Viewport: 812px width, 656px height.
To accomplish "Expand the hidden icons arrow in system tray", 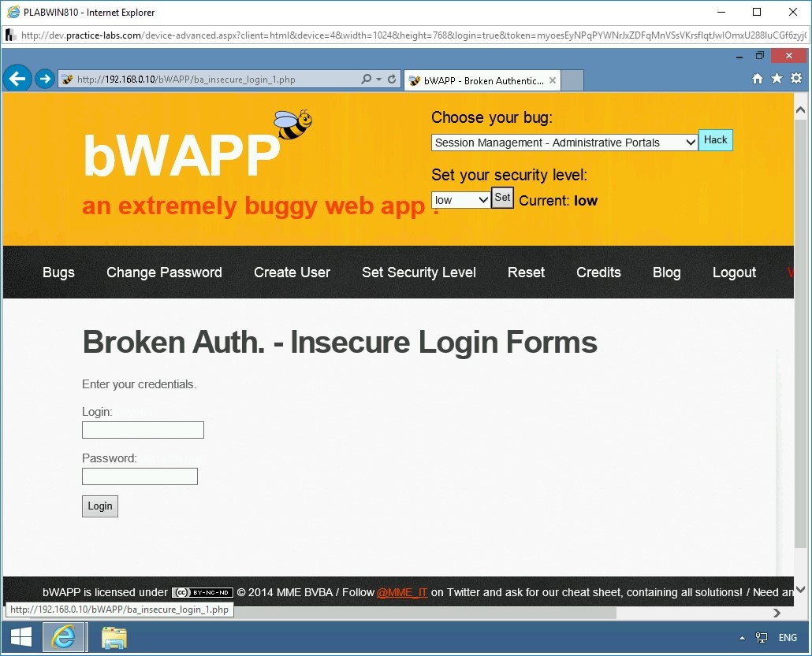I will (x=742, y=638).
